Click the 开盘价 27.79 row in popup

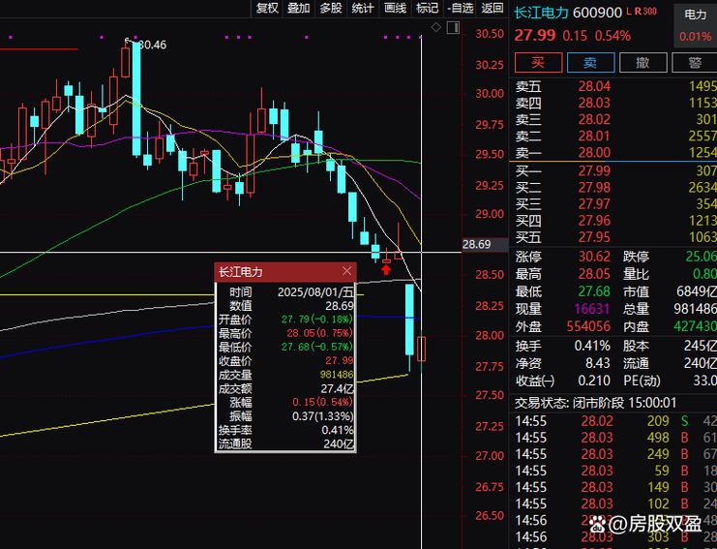point(285,320)
